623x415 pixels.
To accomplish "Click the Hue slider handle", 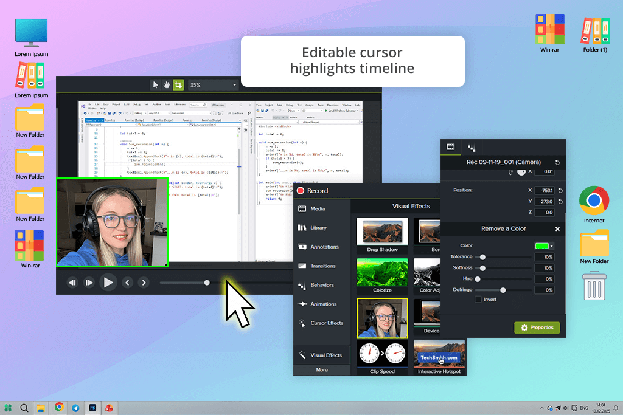I will click(x=478, y=279).
